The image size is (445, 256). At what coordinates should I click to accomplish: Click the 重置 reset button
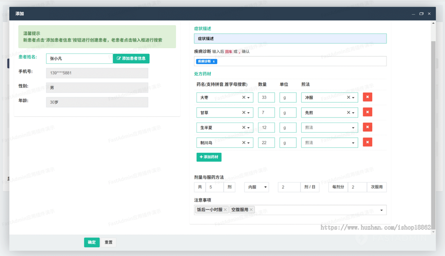109,242
